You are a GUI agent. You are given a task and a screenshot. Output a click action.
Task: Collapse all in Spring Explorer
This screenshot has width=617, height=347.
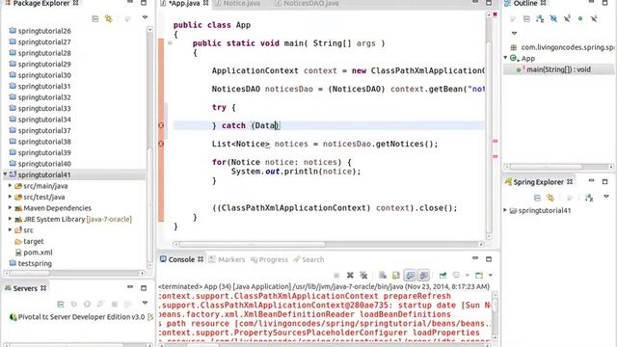point(537,198)
